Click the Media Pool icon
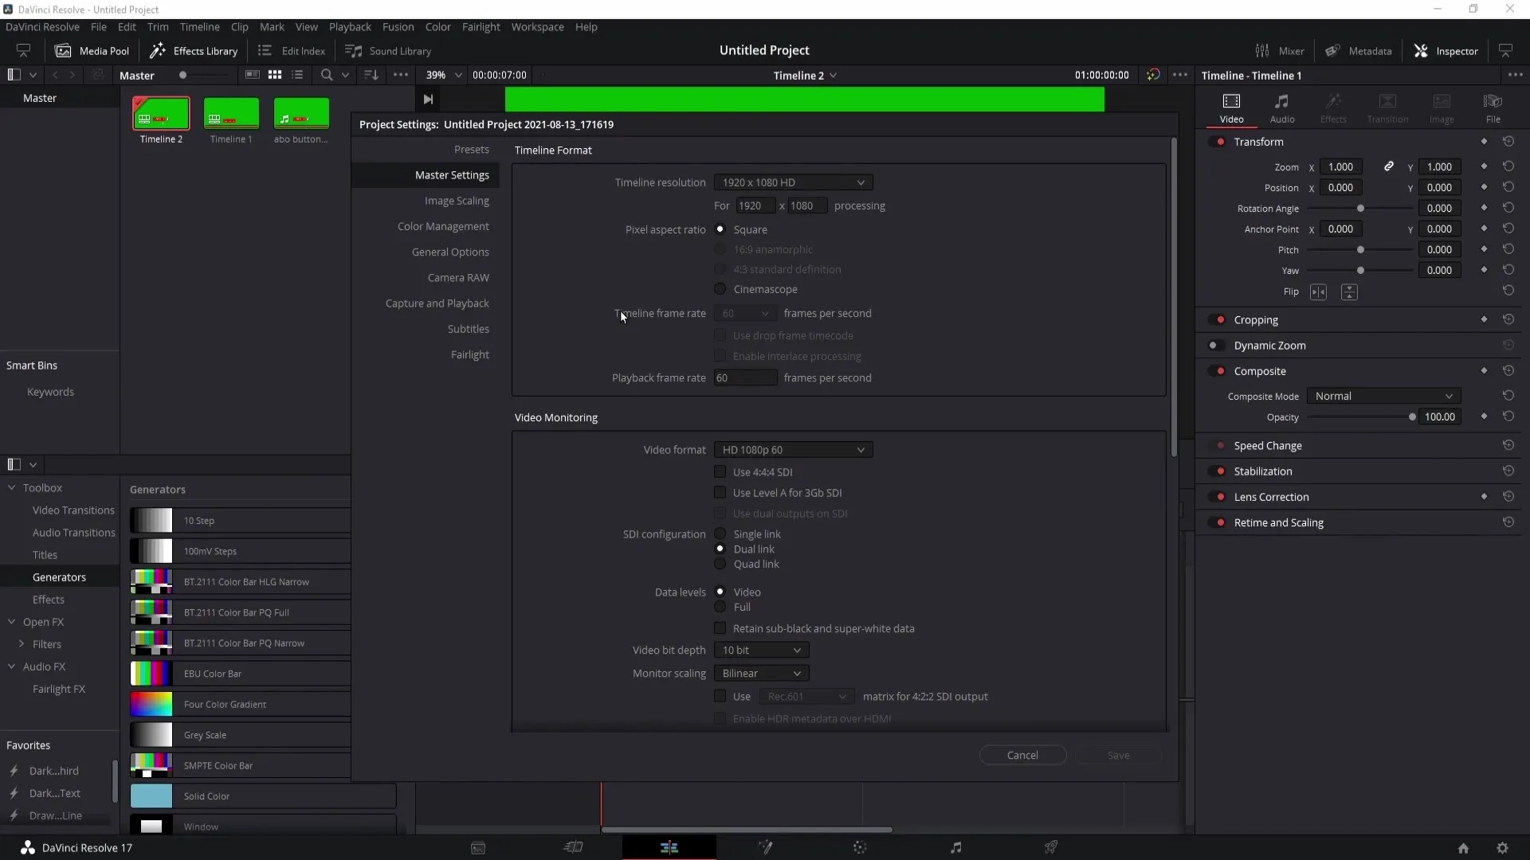The width and height of the screenshot is (1530, 860). tap(63, 50)
